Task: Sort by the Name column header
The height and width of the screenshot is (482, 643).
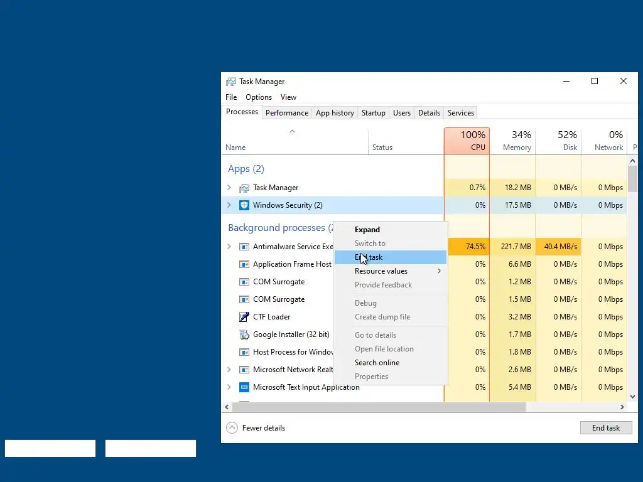Action: pos(295,141)
